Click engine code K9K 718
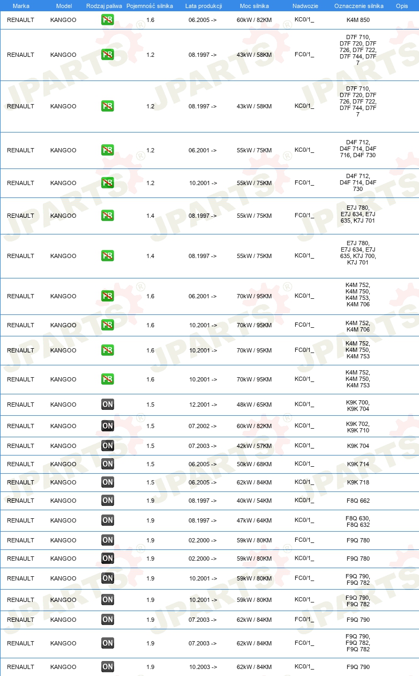Screen dimensions: 419x676 tap(358, 482)
